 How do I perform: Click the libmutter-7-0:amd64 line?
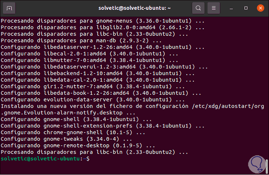pyautogui.click(x=89, y=60)
